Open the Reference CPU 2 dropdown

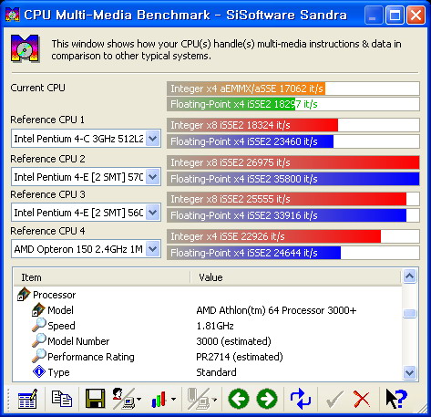pos(153,177)
